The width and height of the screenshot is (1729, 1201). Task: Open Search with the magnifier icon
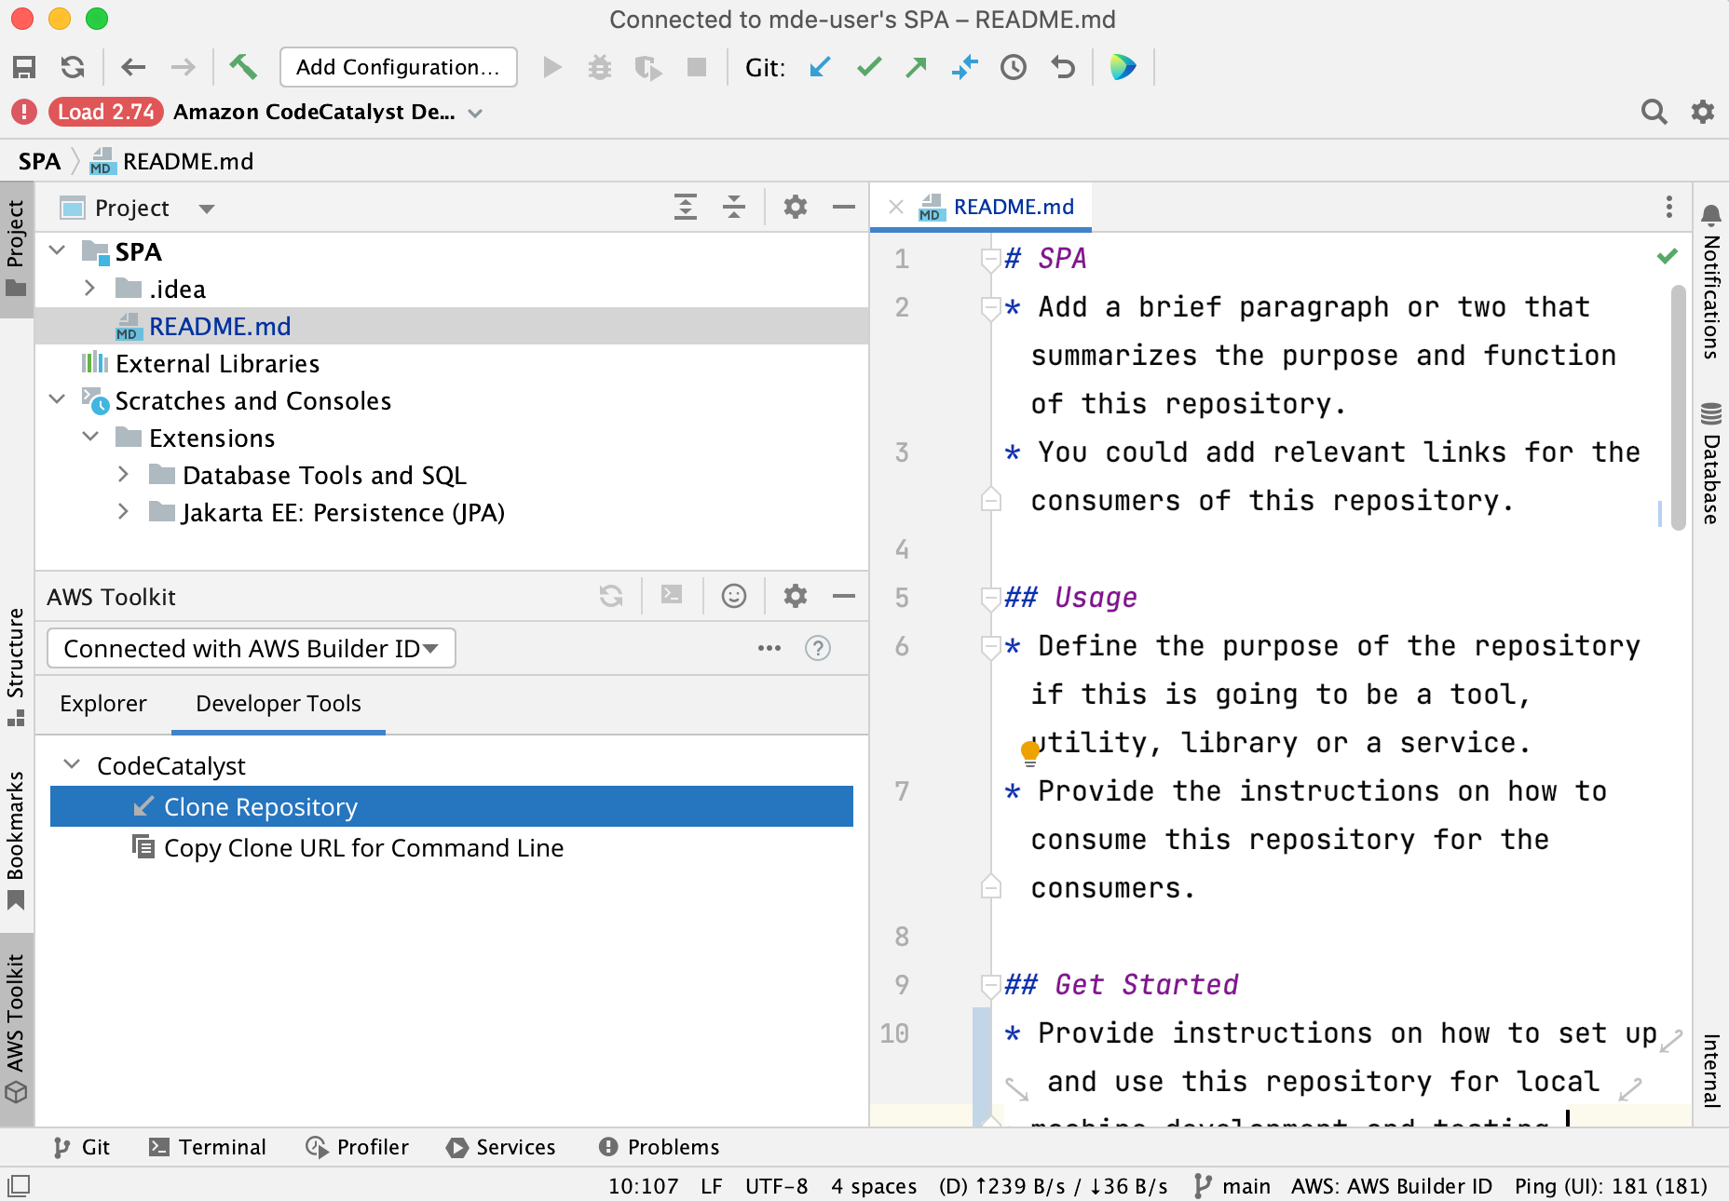point(1654,112)
